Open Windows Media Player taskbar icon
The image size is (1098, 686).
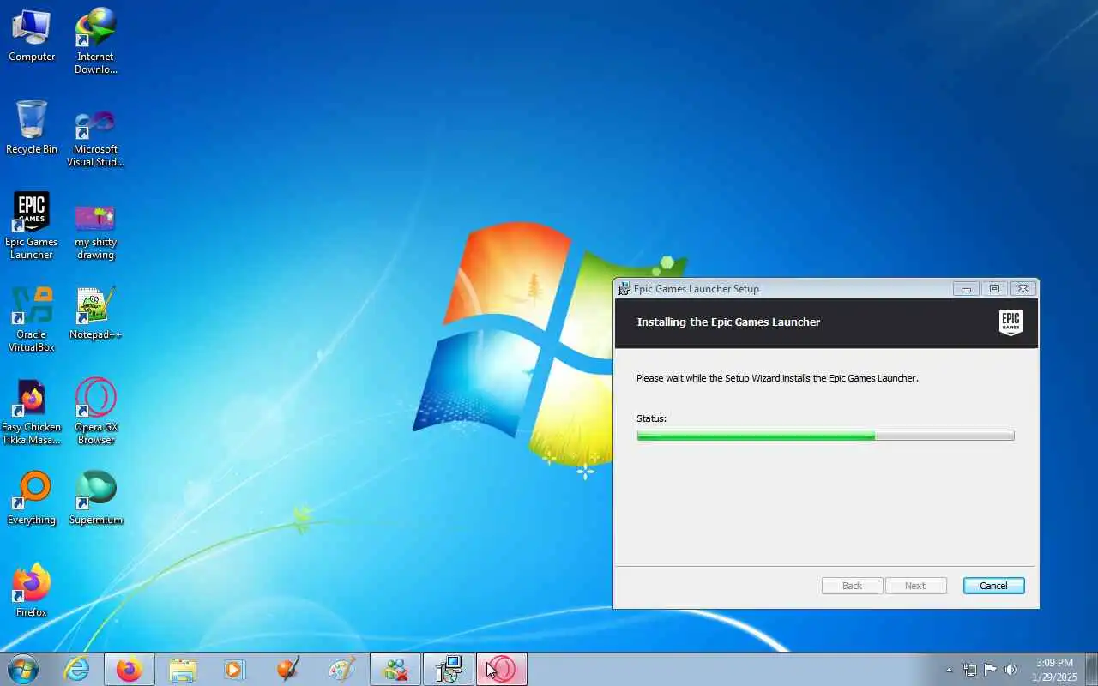pos(235,669)
